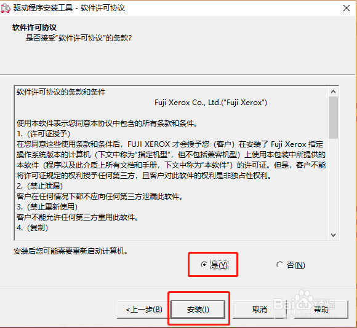Click the line '4.（复制）'
Screen dimensions: 357x328
33,228
